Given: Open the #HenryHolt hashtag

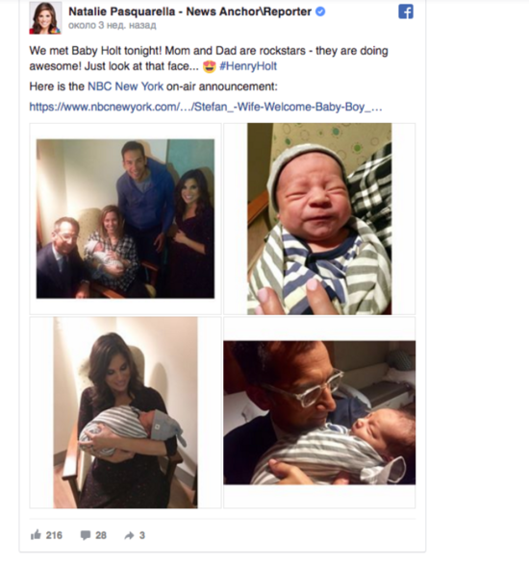Looking at the screenshot, I should click(x=248, y=66).
